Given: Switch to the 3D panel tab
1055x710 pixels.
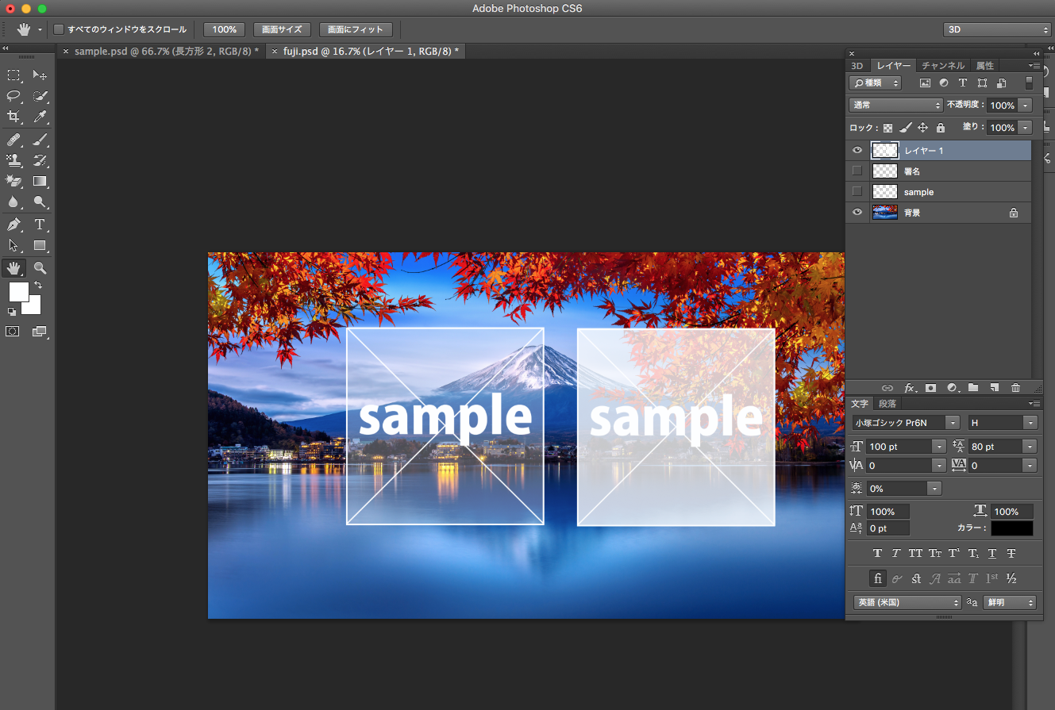Looking at the screenshot, I should [x=857, y=66].
